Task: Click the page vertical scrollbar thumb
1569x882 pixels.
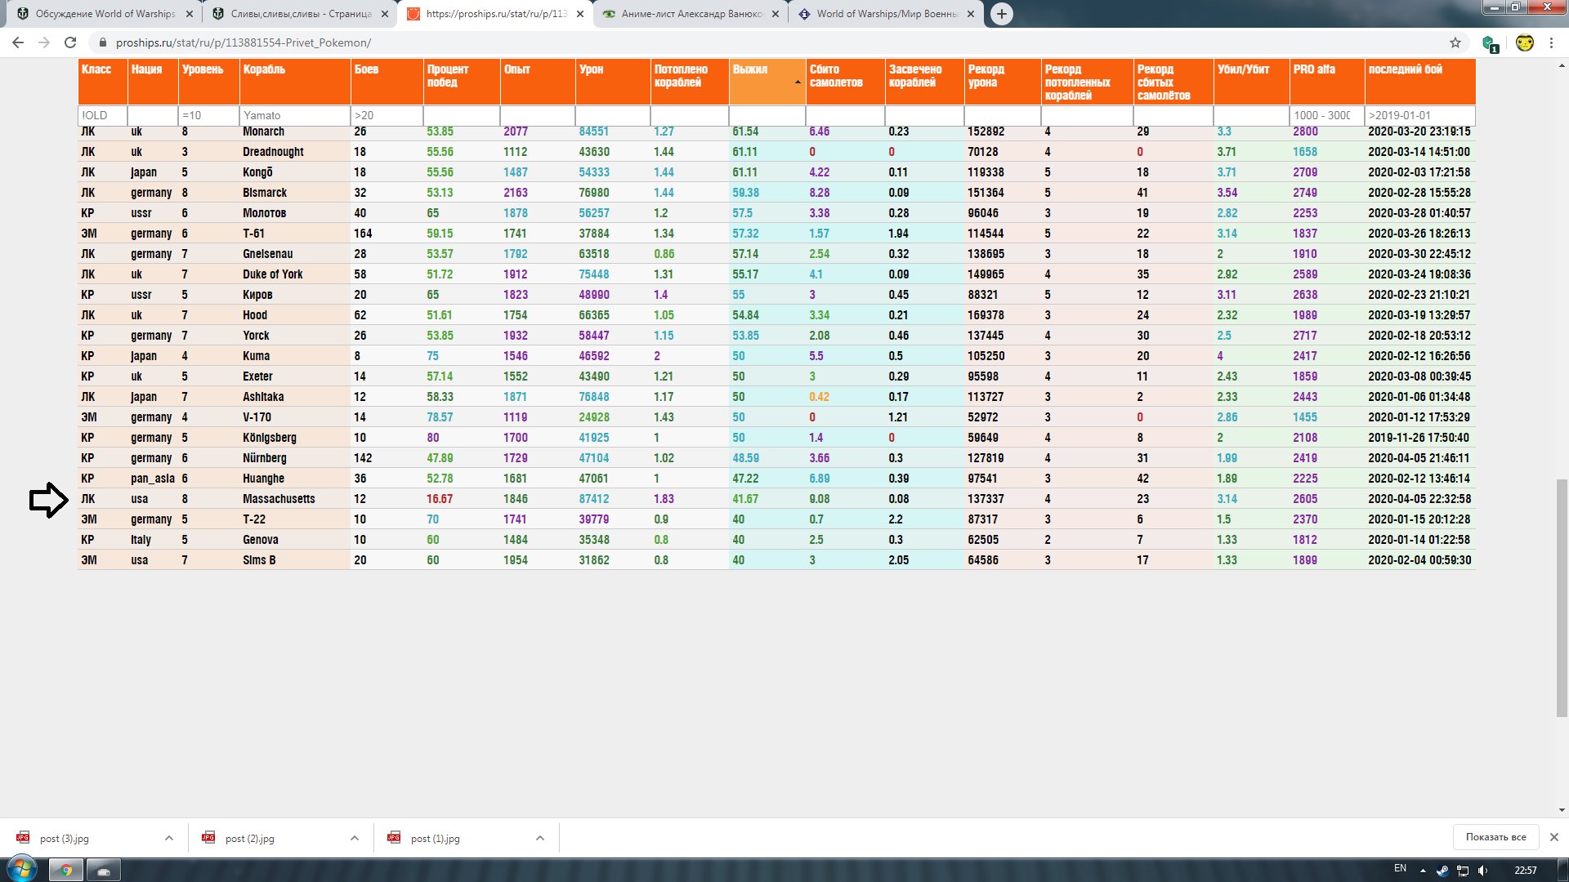Action: coord(1562,596)
